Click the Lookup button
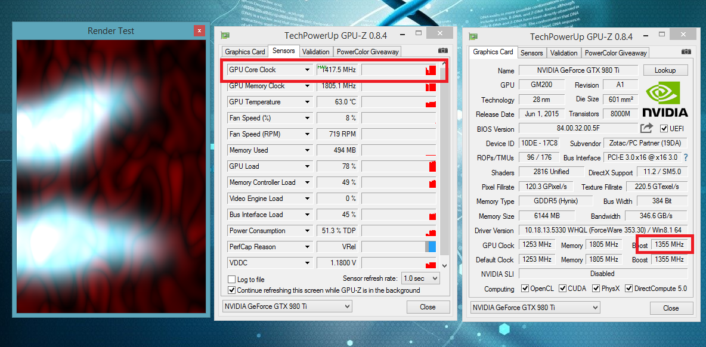The width and height of the screenshot is (706, 347). (x=665, y=70)
